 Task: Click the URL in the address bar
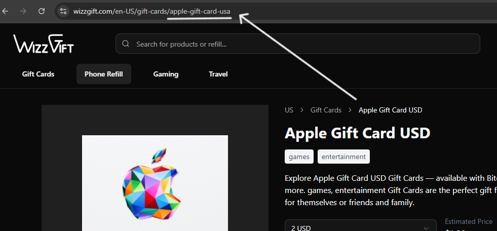pos(152,12)
